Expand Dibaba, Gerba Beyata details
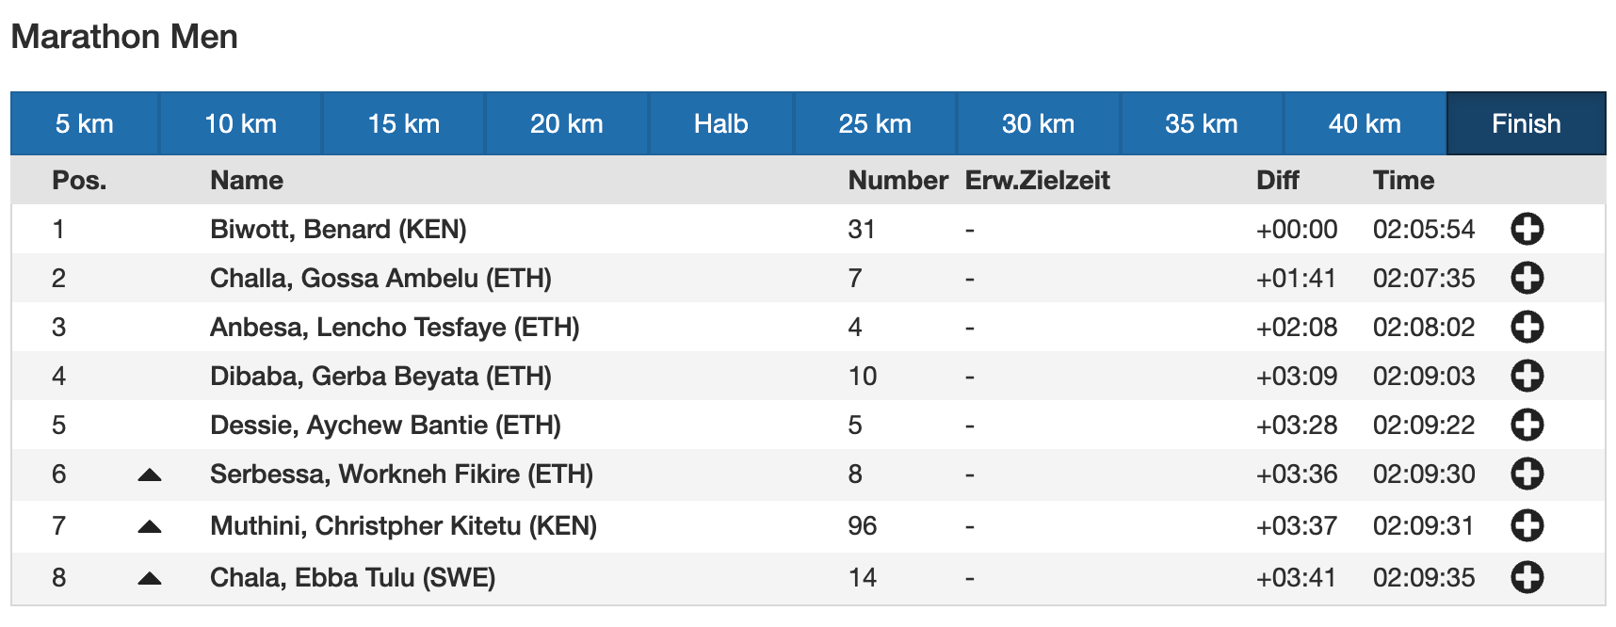 point(1527,376)
